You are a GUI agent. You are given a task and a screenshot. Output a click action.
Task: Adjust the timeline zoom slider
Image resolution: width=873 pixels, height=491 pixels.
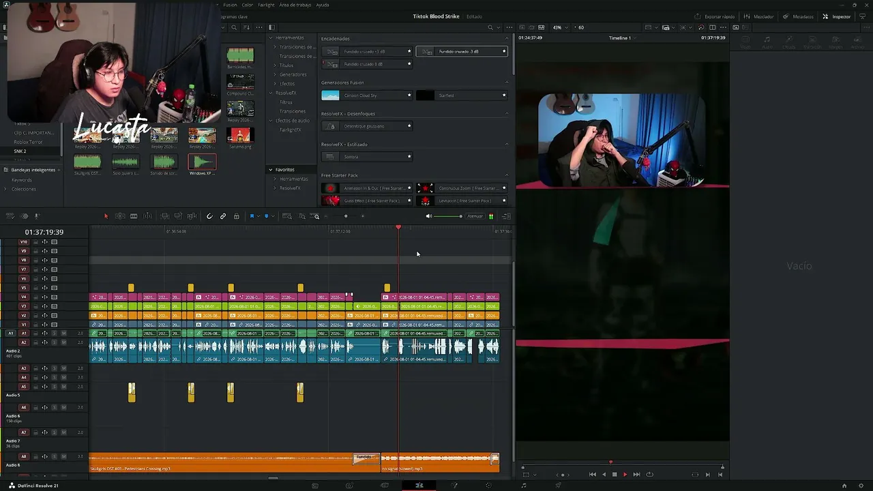(x=346, y=216)
